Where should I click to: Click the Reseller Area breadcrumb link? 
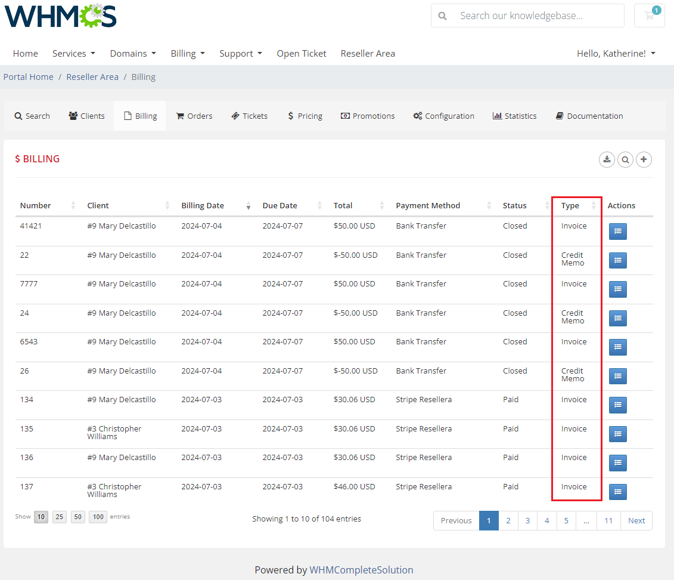pos(92,77)
